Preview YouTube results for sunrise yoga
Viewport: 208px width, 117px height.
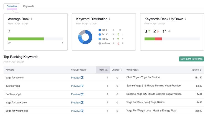click(77, 86)
